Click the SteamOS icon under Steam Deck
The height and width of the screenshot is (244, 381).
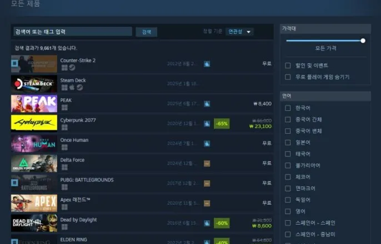80,88
